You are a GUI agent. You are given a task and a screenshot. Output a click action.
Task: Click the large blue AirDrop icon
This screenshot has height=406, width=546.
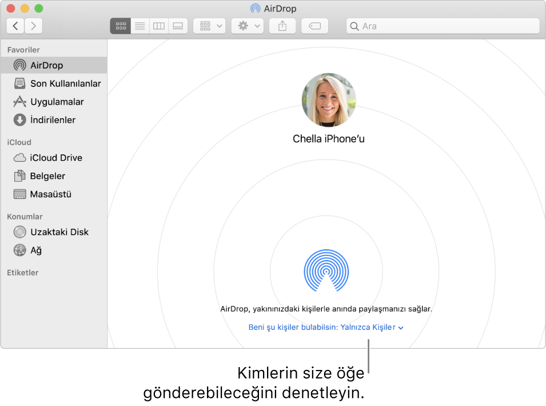[326, 270]
